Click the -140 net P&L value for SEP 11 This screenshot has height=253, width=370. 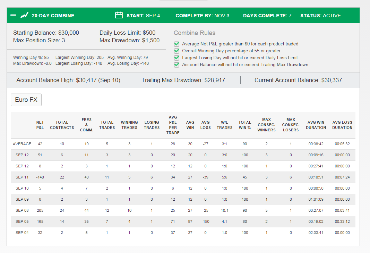pyautogui.click(x=40, y=177)
